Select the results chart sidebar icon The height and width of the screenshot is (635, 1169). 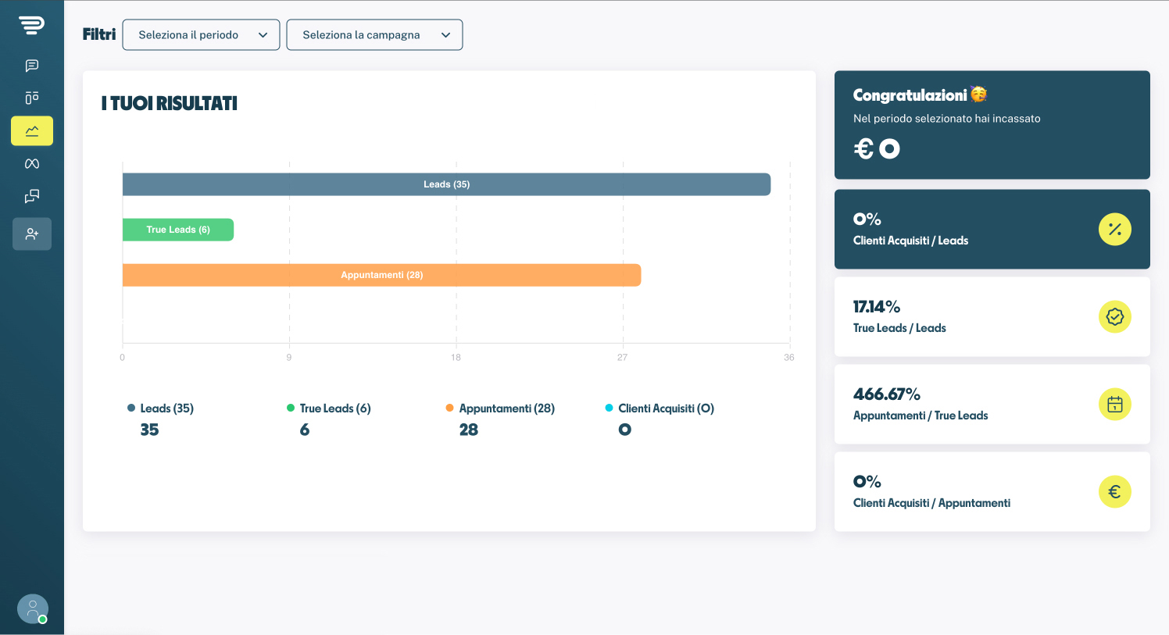pyautogui.click(x=32, y=131)
